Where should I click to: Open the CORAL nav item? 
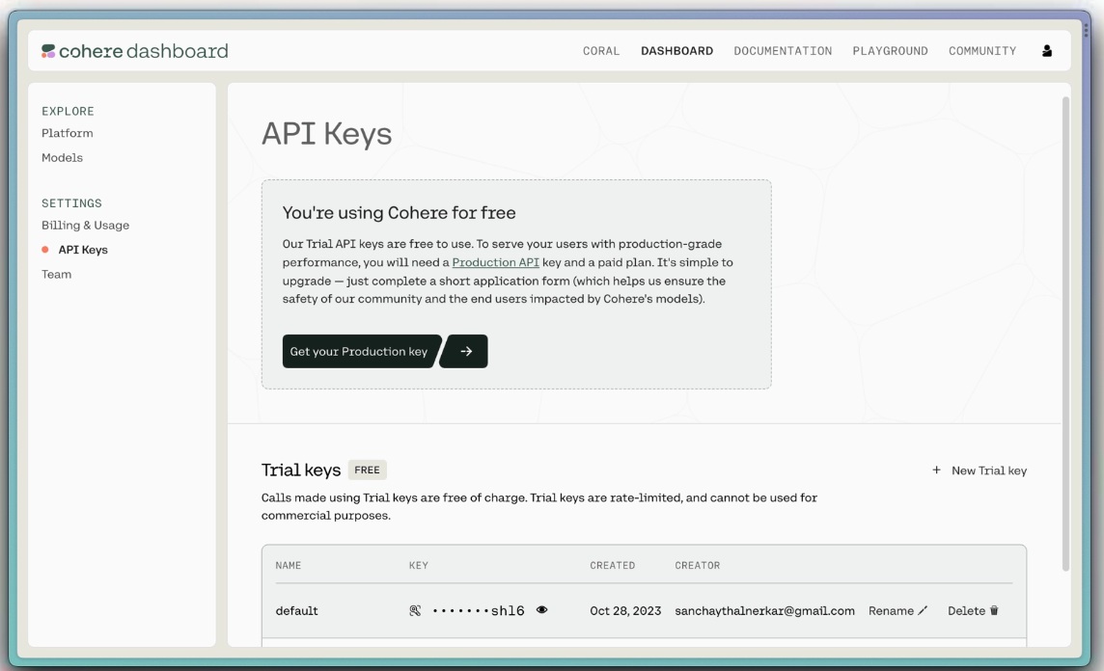601,51
